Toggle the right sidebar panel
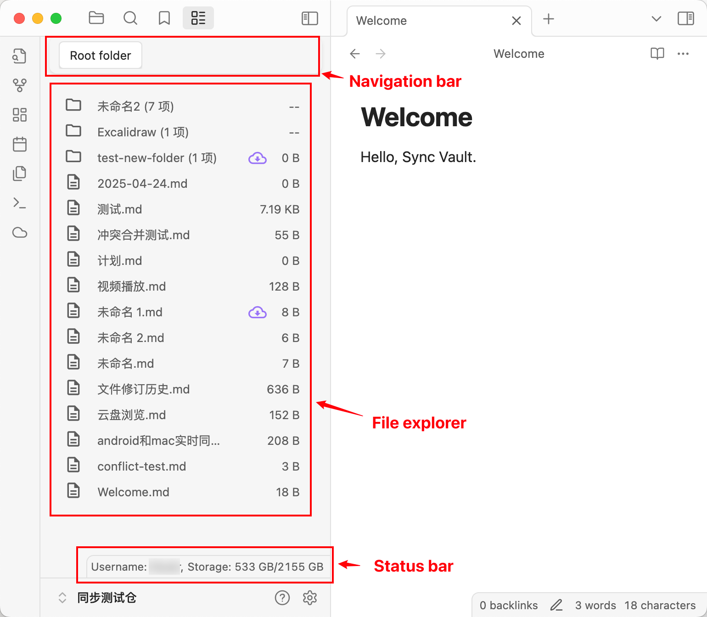The height and width of the screenshot is (617, 707). click(685, 19)
